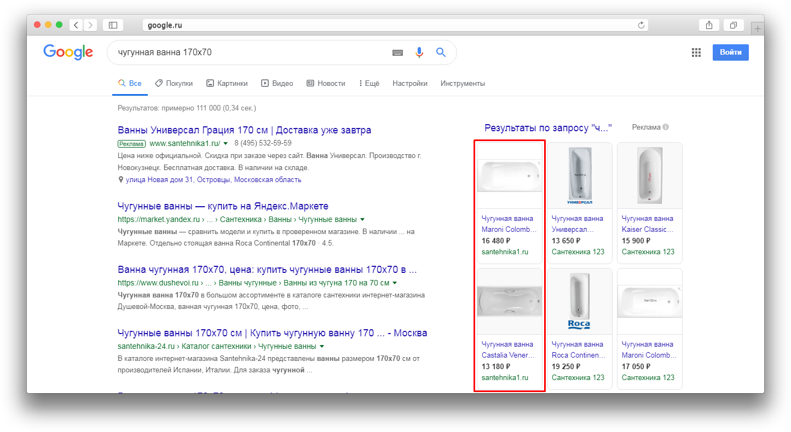Toggle the Safari sidebar button
The image size is (791, 432).
(113, 25)
